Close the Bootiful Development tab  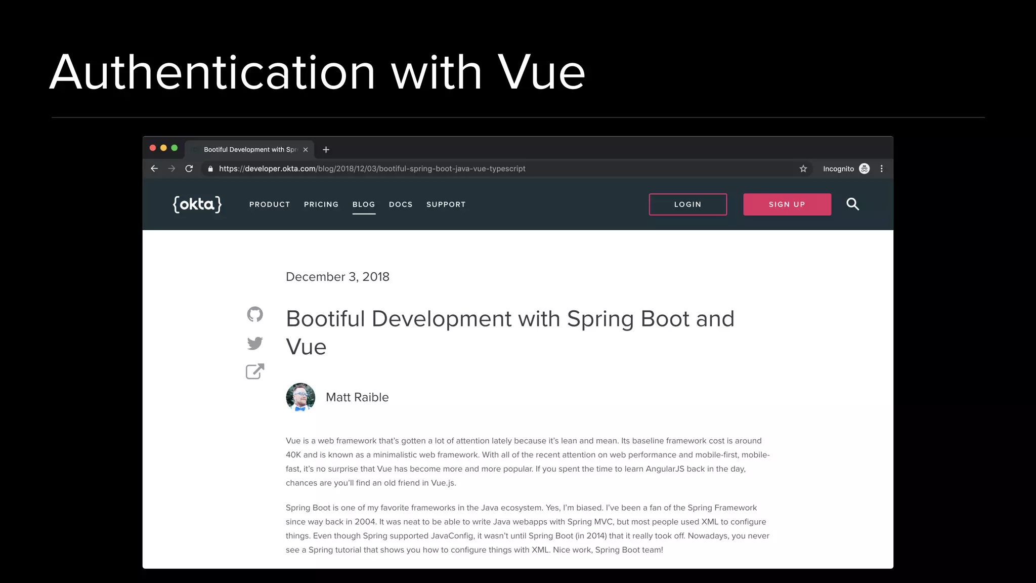click(306, 149)
